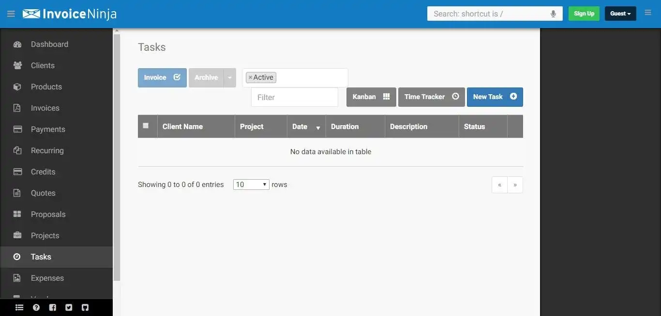Open the history panel hamburger icon top right
The height and width of the screenshot is (316, 661).
coord(648,13)
